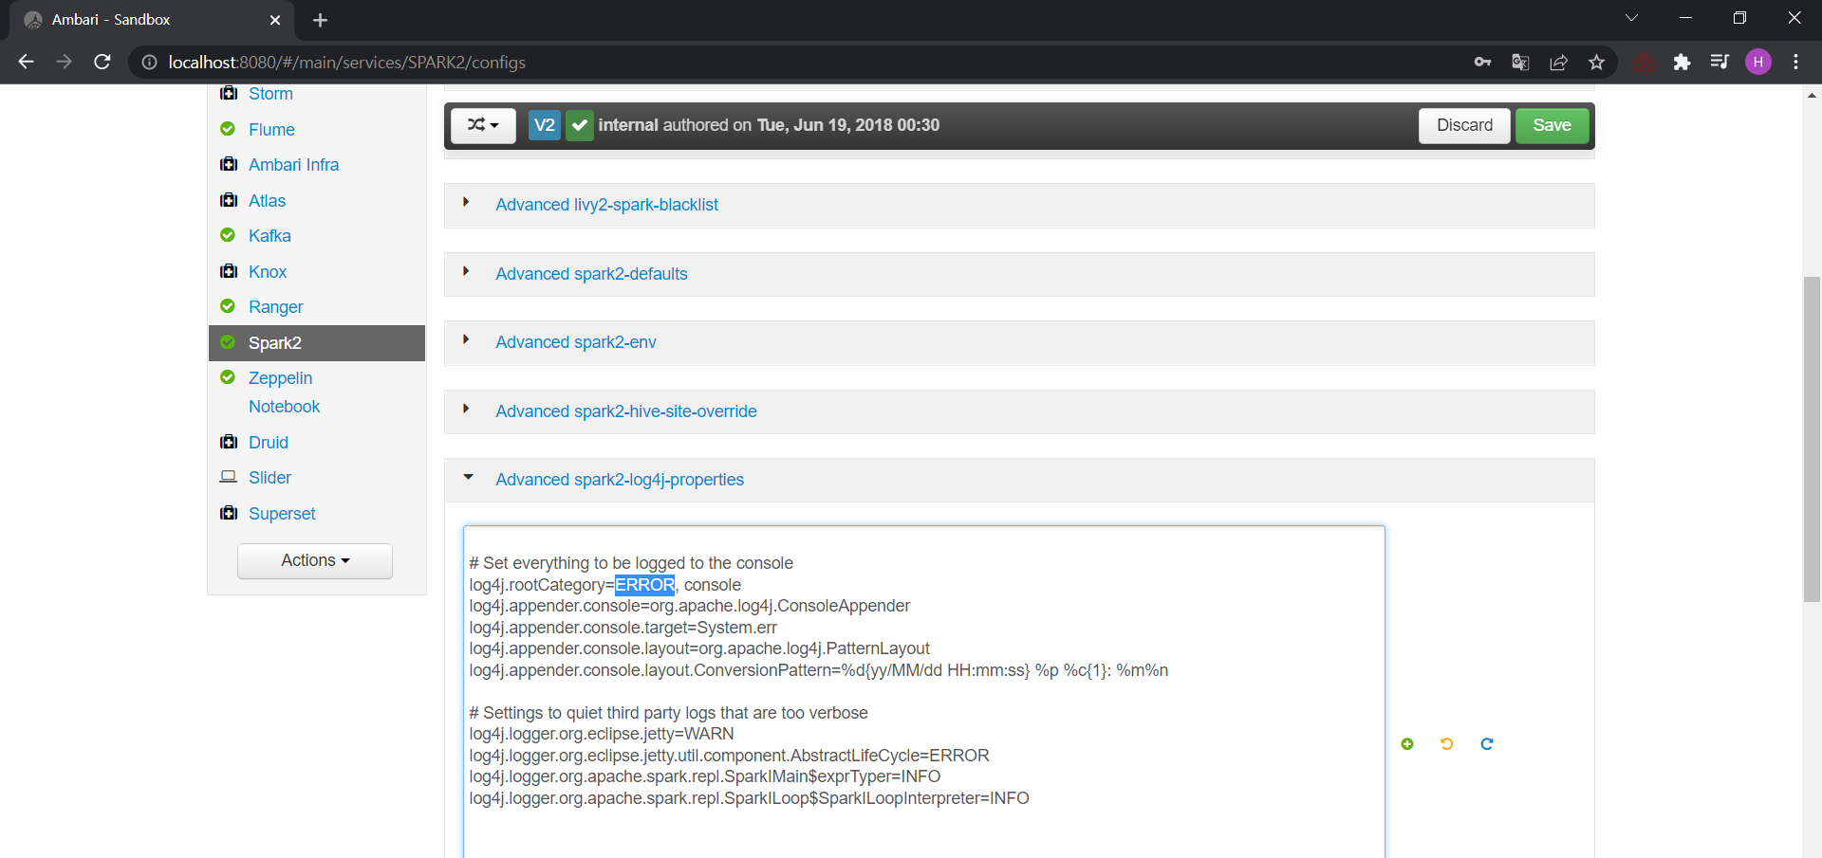Click the saved passwords key icon
Screen dimensions: 1822x858
pos(1482,63)
